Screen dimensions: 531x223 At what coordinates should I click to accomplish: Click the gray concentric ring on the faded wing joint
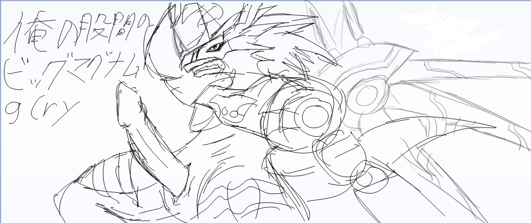point(367,96)
